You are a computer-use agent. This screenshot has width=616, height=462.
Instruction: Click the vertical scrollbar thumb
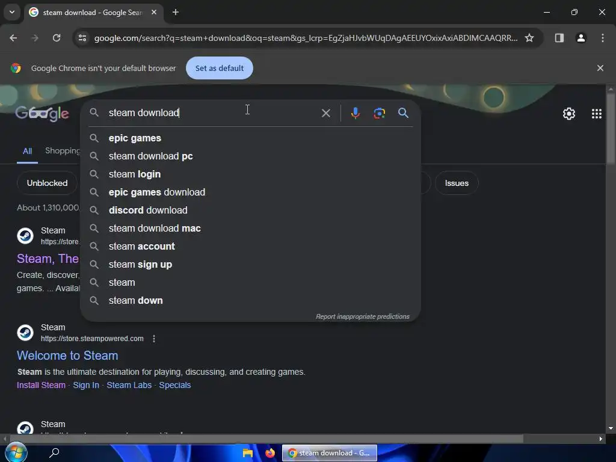coord(610,130)
